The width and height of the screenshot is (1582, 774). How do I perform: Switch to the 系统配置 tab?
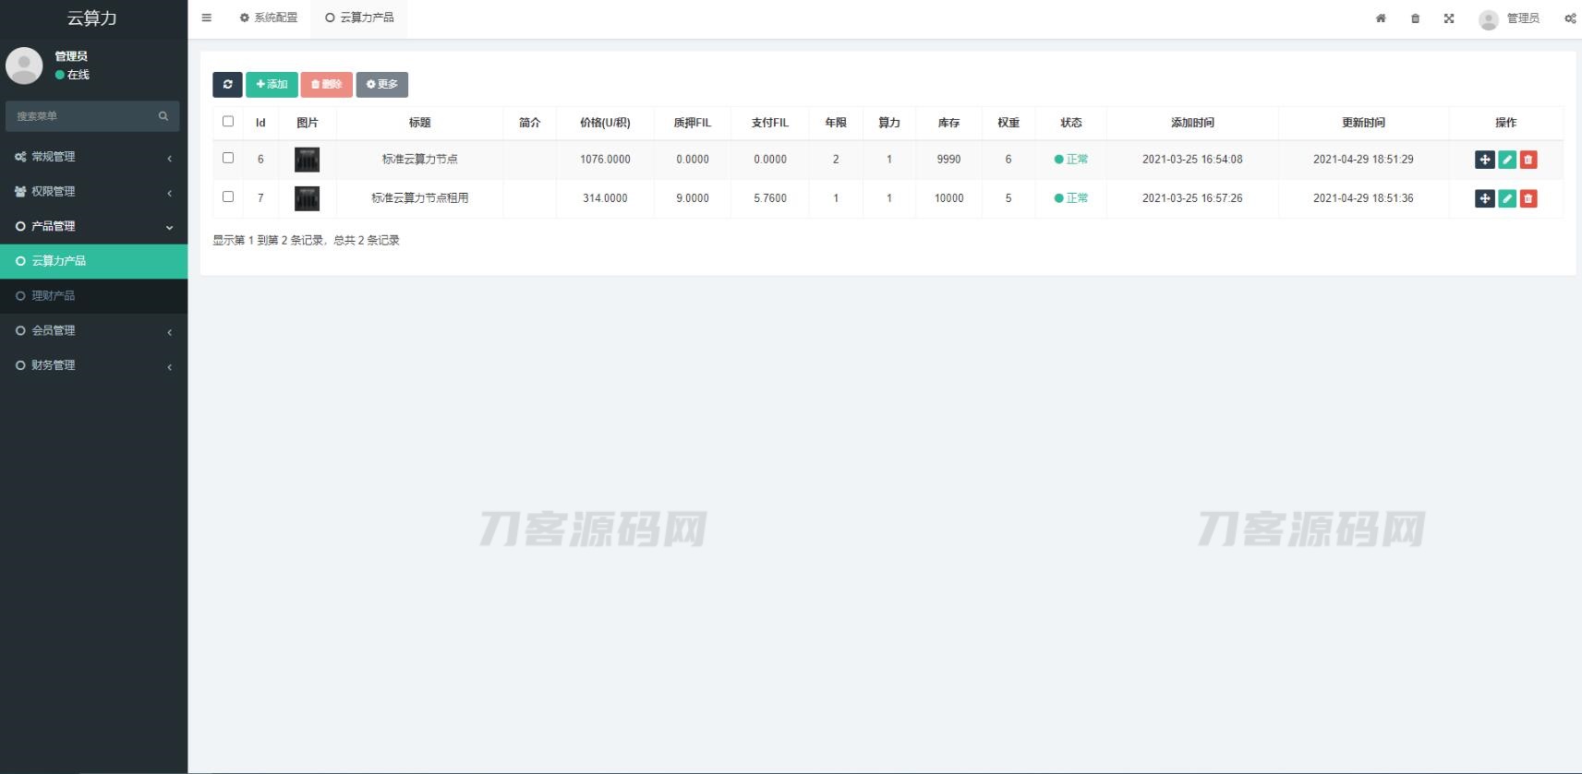(x=269, y=18)
